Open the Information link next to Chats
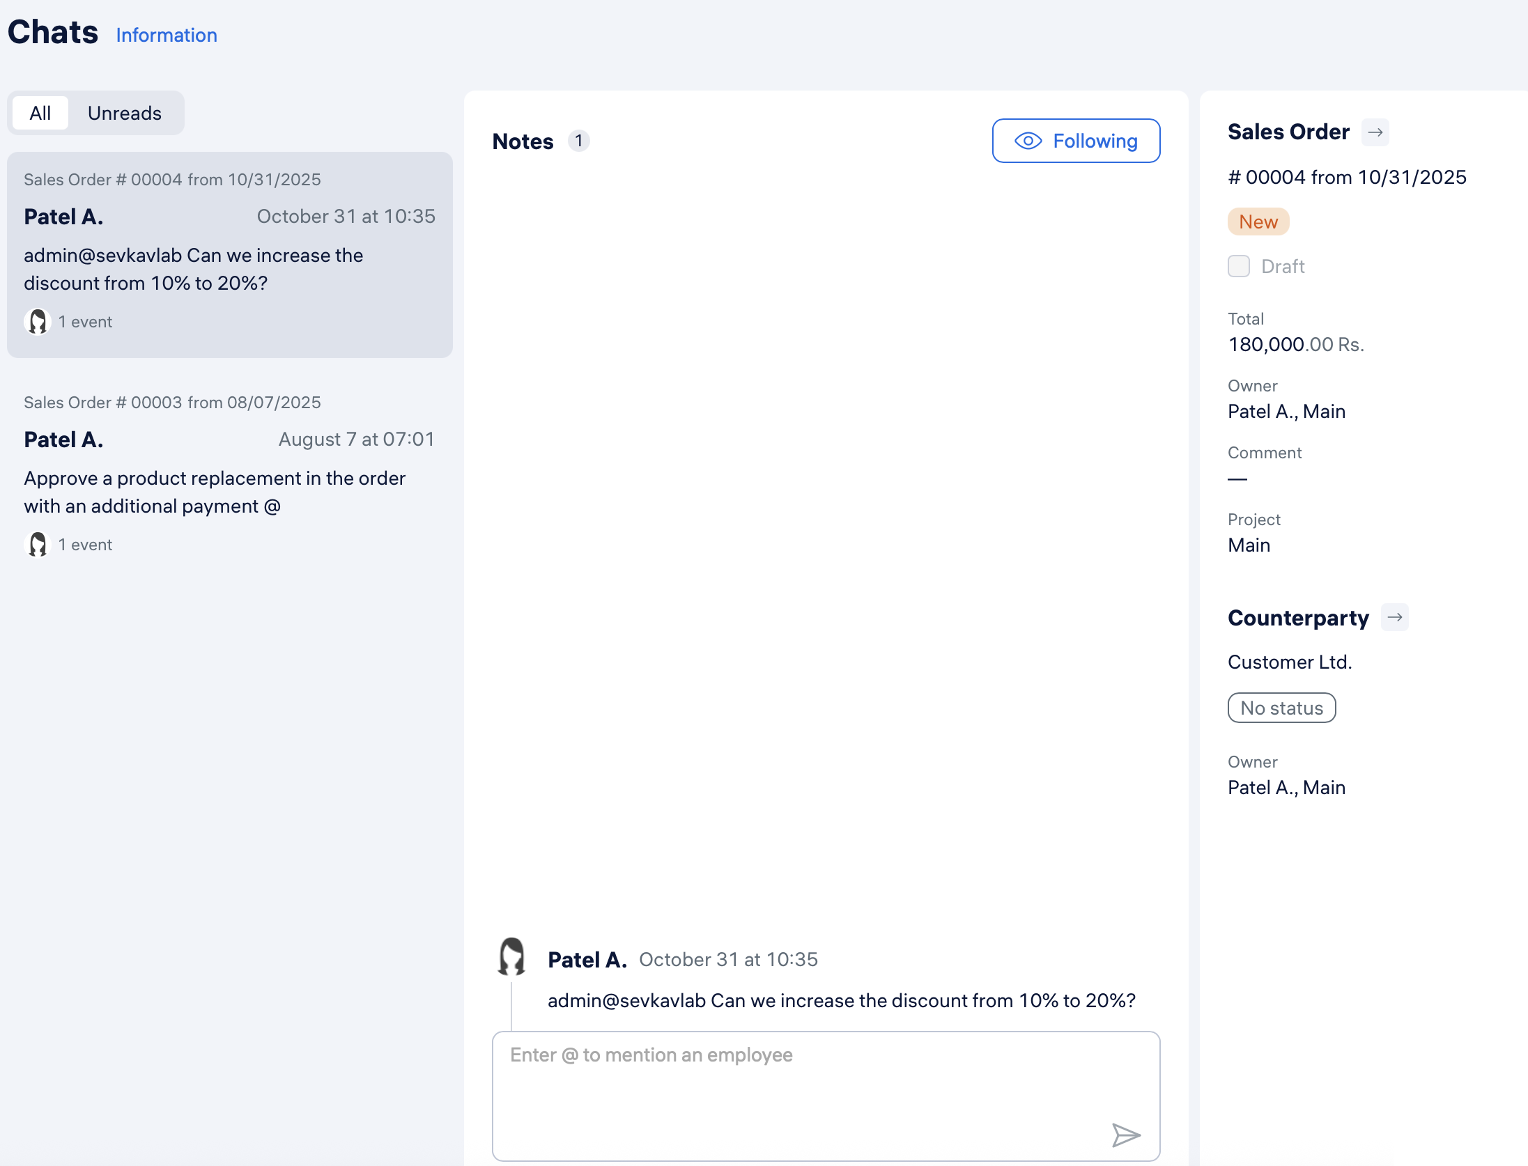1528x1166 pixels. (167, 35)
